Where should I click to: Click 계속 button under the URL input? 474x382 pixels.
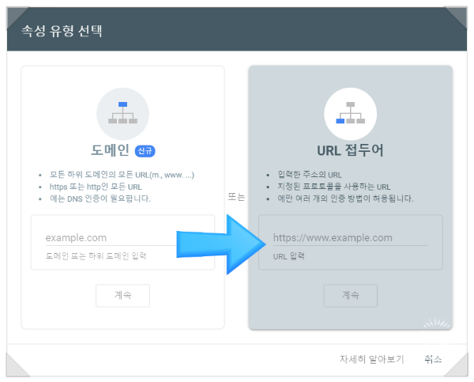[350, 295]
